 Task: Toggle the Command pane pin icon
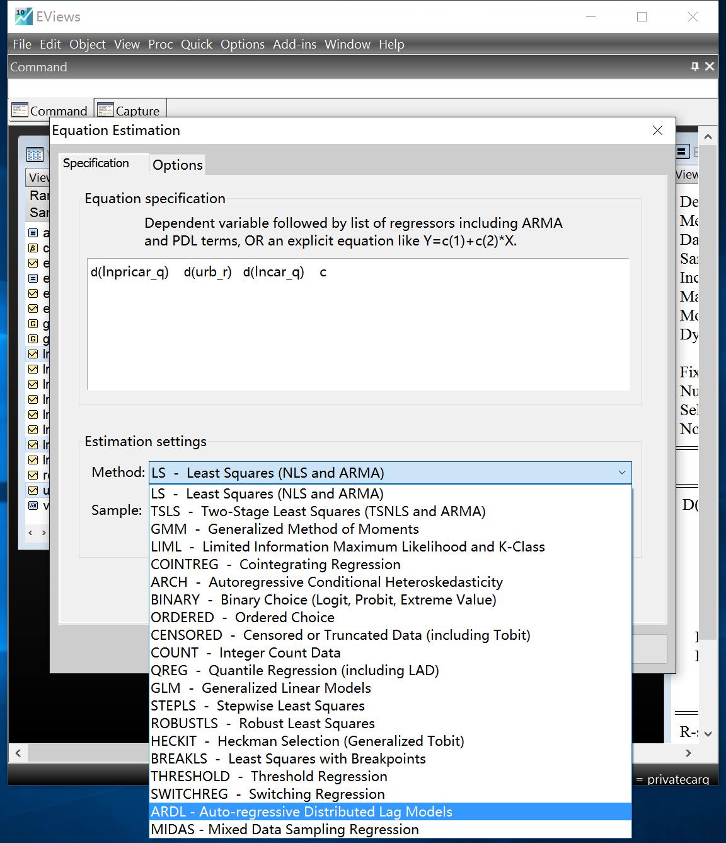(x=695, y=66)
